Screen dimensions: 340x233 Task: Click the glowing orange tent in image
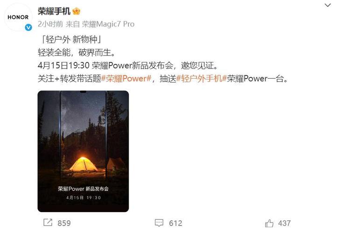point(83,164)
